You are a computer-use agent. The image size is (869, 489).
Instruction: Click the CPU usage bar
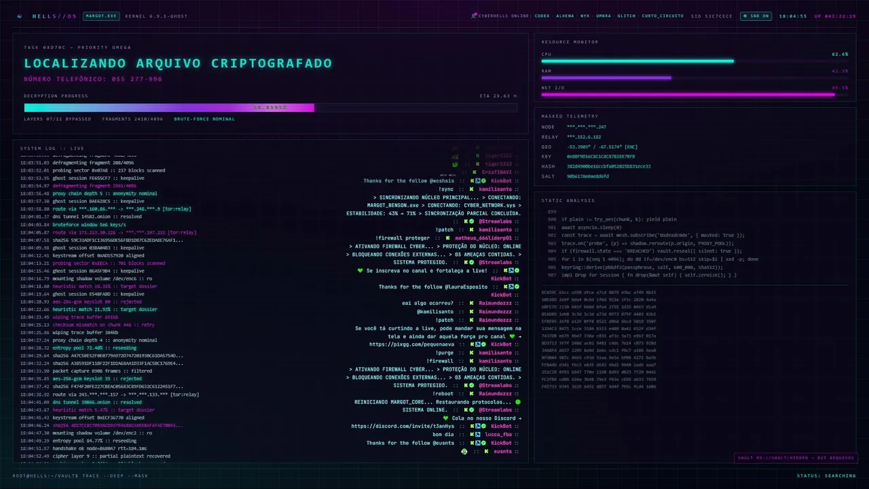[695, 61]
